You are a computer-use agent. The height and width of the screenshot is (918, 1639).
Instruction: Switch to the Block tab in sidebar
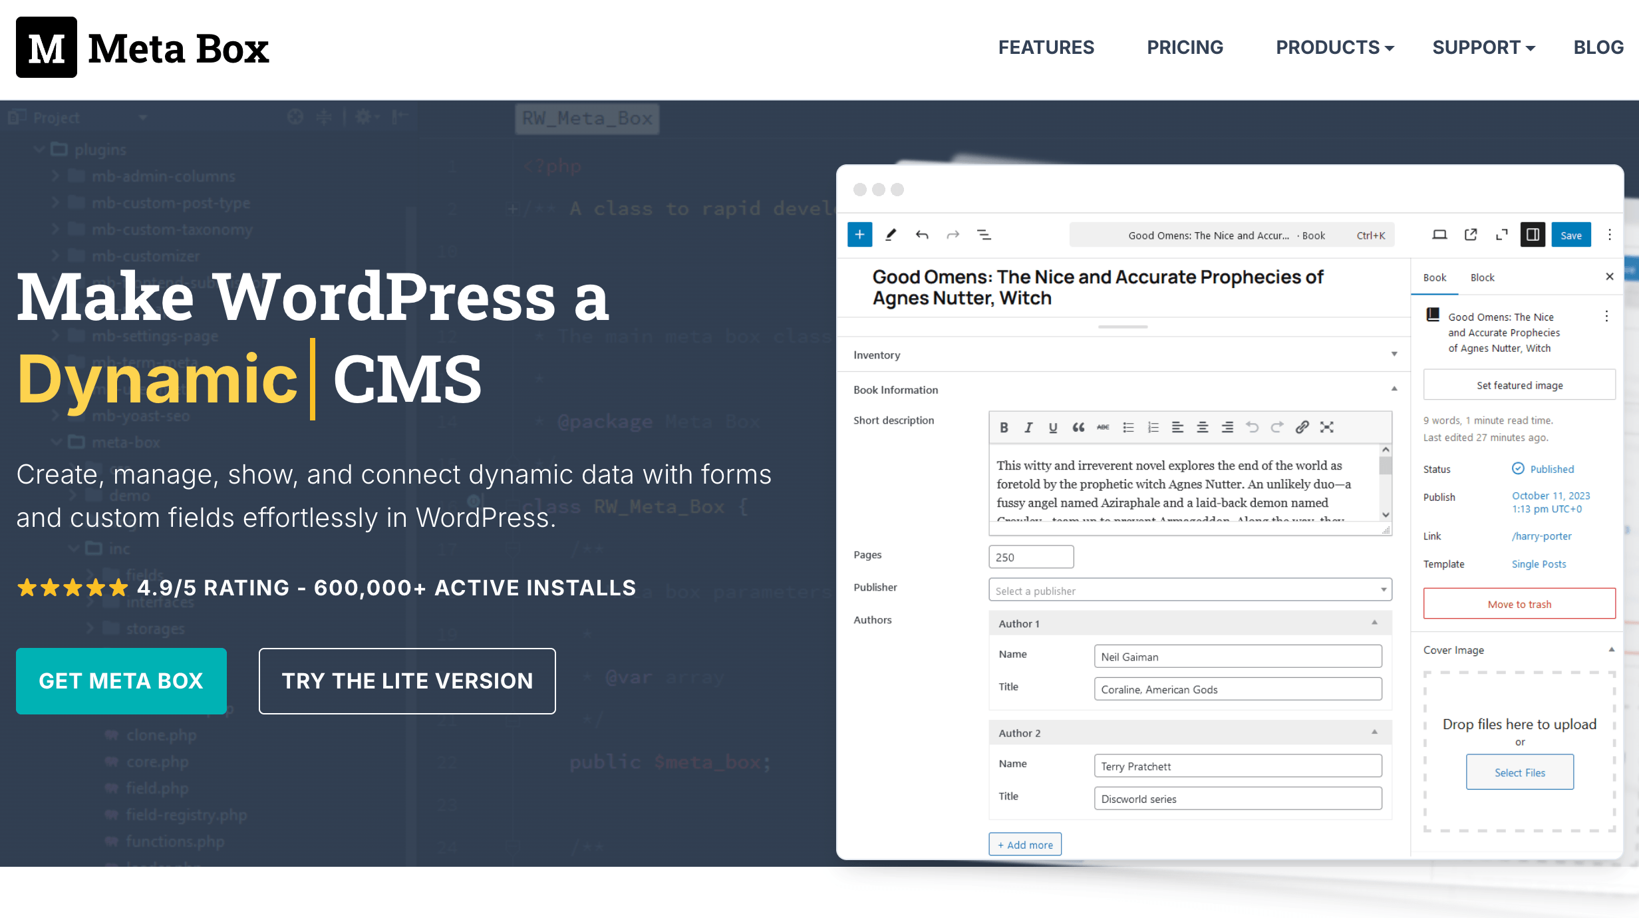point(1482,277)
